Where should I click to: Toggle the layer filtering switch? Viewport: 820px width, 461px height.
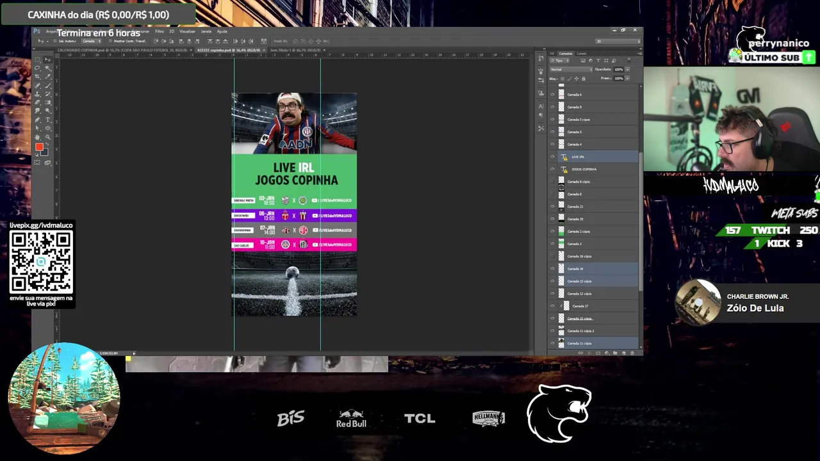[629, 60]
